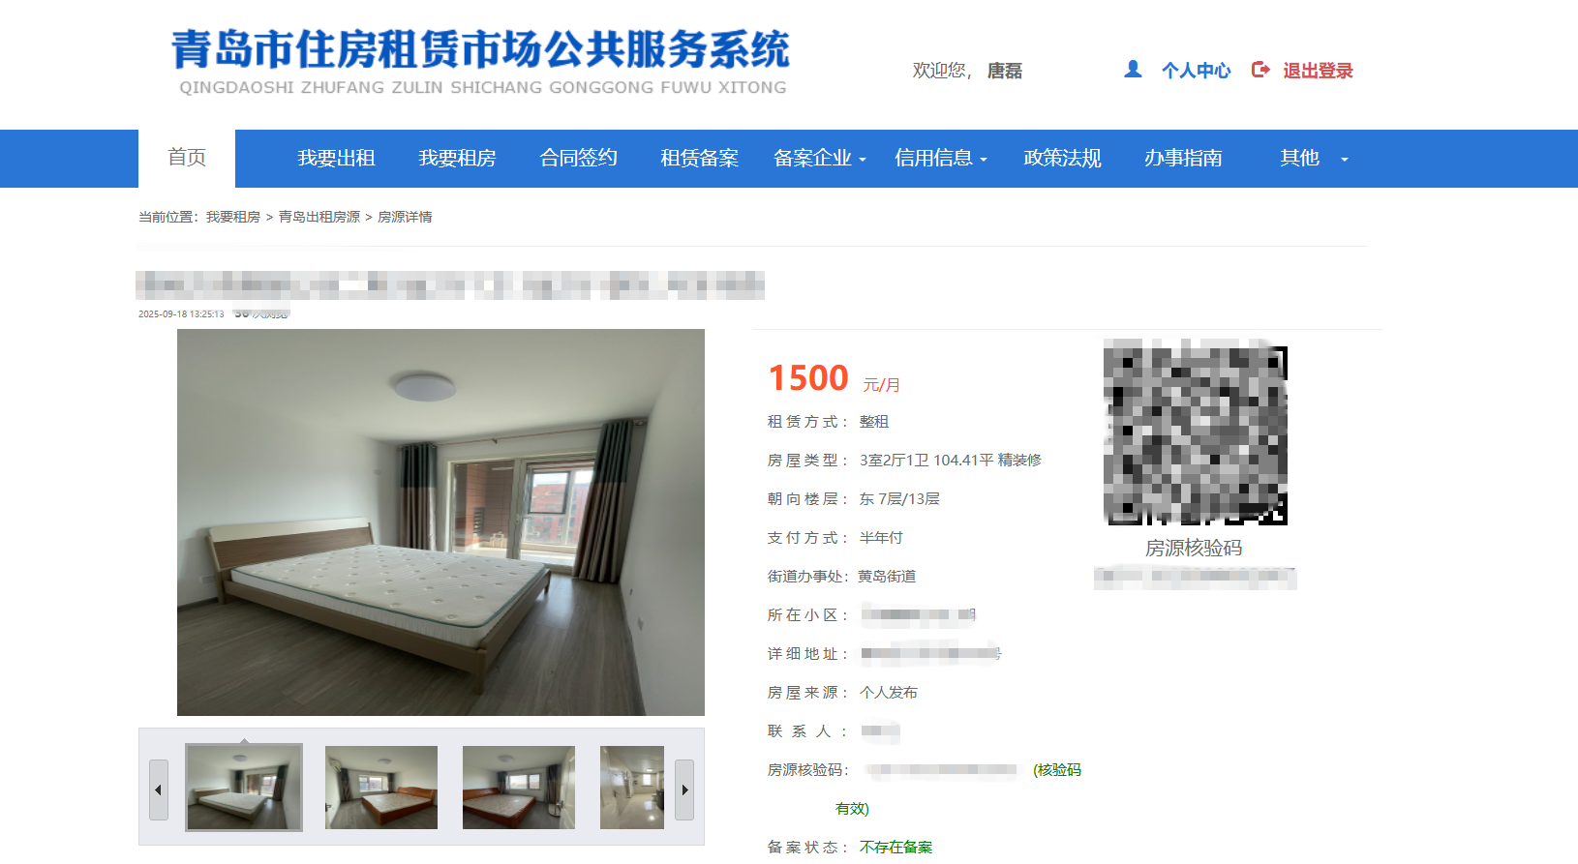The height and width of the screenshot is (864, 1578).
Task: Click the 个人中心 link
Action: tap(1196, 71)
